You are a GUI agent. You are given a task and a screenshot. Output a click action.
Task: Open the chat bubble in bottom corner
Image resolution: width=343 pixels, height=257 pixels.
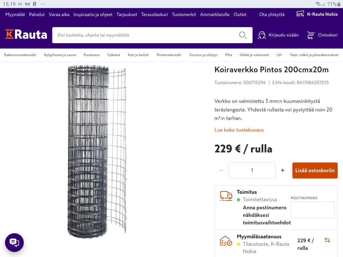[x=14, y=242]
